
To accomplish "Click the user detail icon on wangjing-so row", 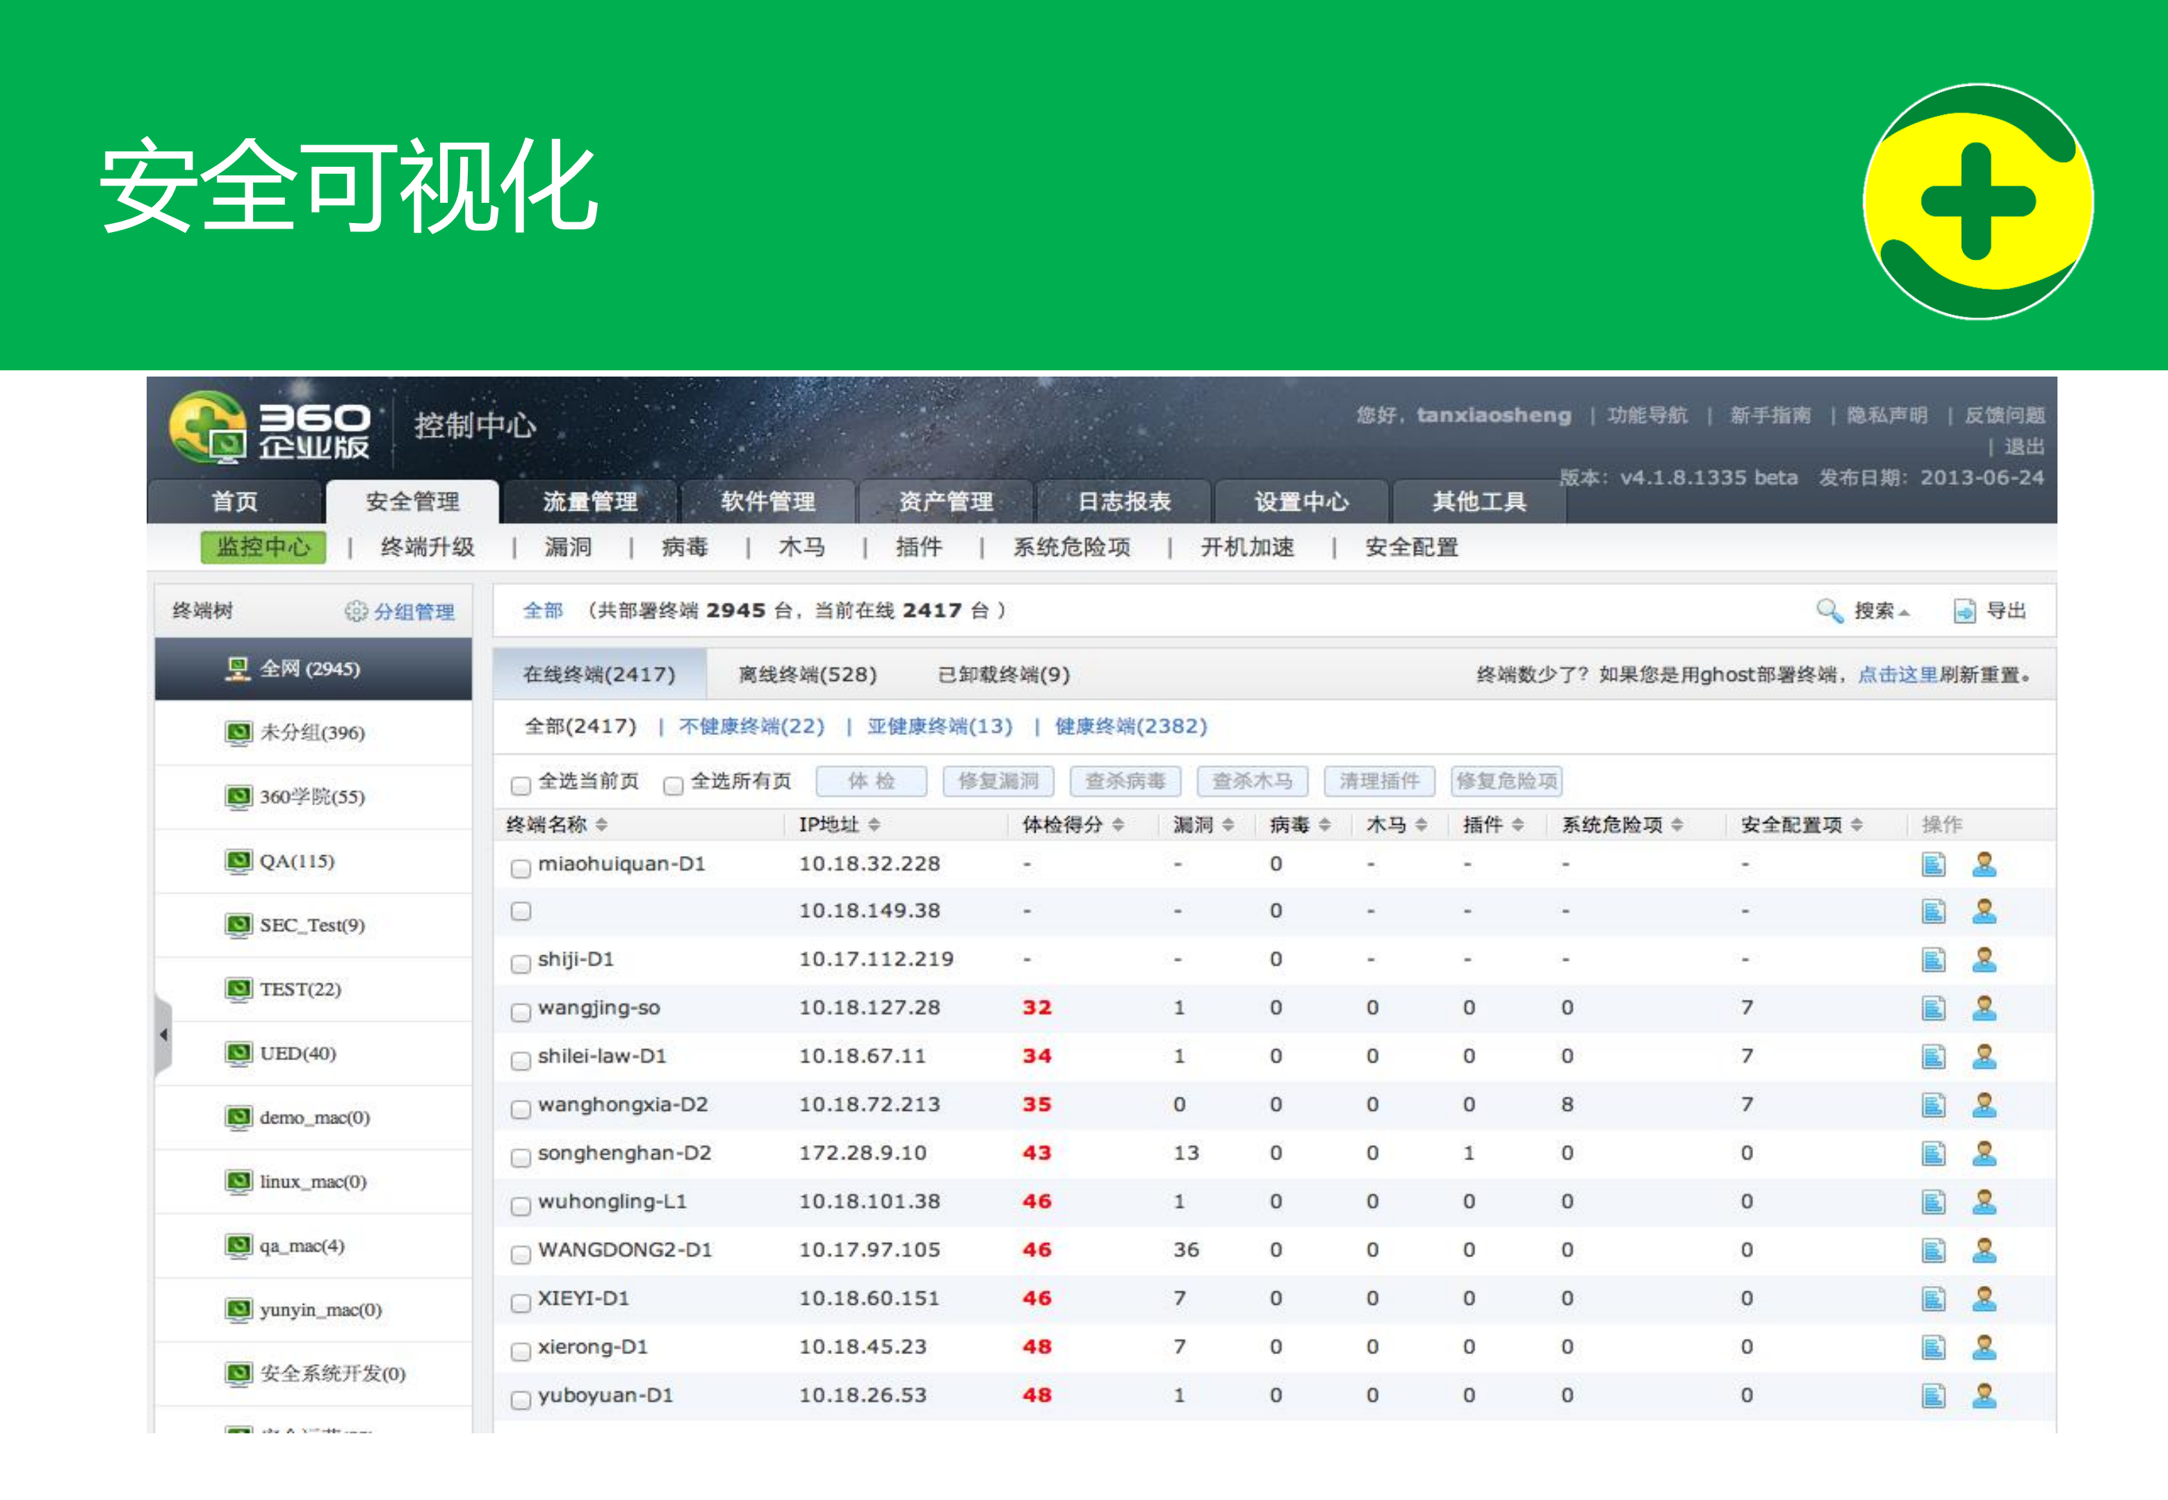I will (x=1986, y=1007).
